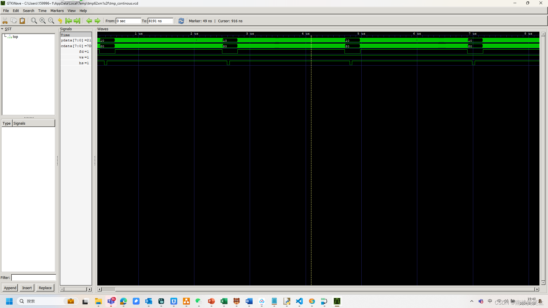
Task: Click the print/save icon in toolbar
Action: 23,21
